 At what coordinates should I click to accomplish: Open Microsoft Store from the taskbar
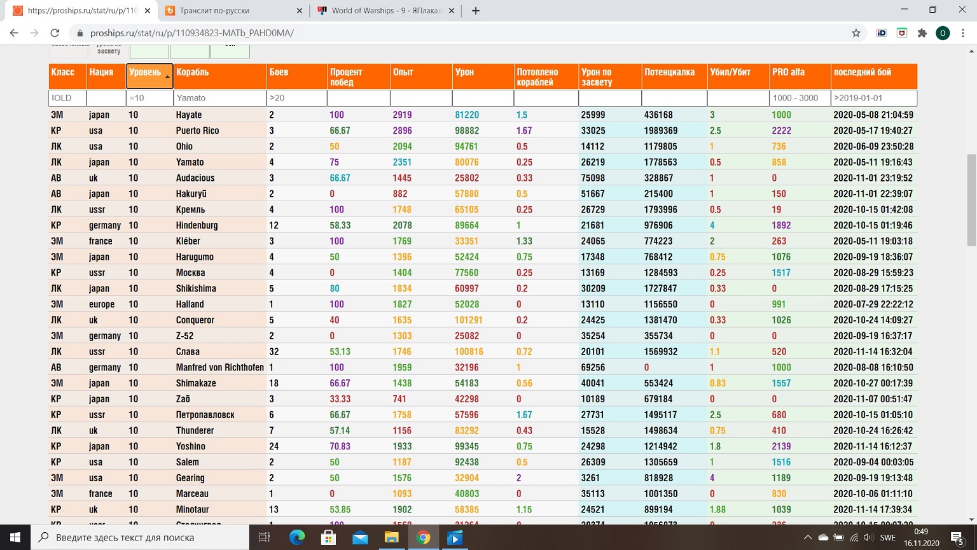pyautogui.click(x=328, y=537)
